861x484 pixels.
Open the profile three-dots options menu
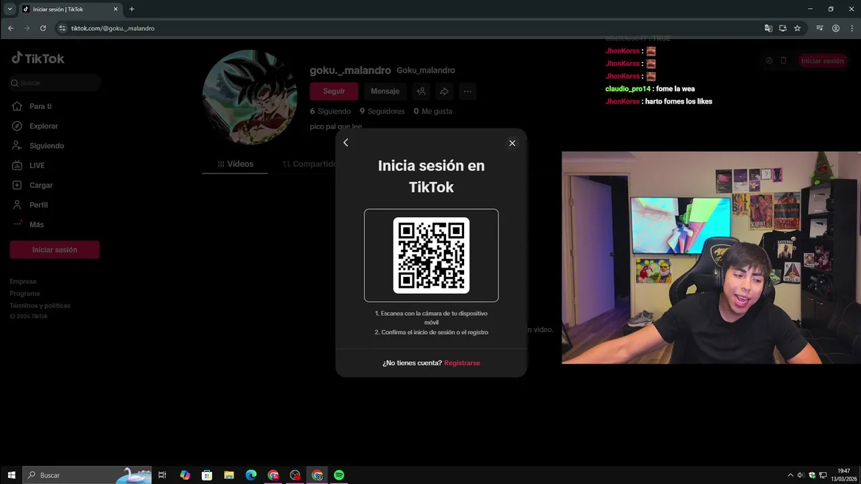click(467, 91)
